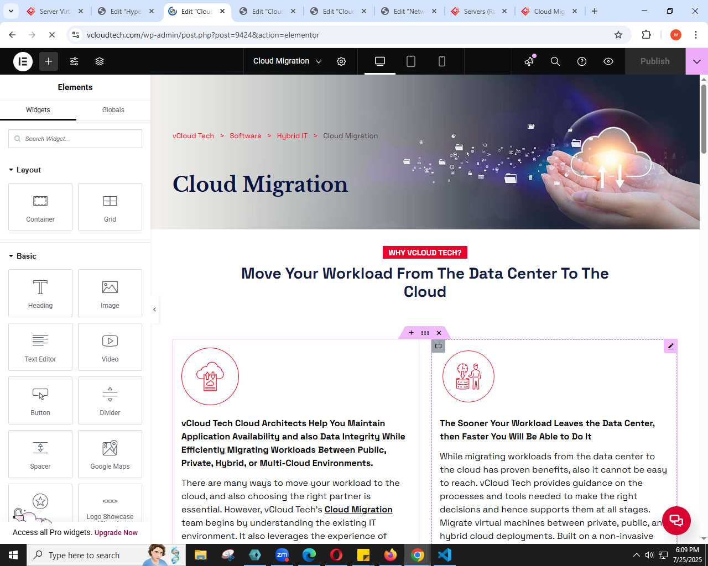Switch to the Server Virt browser tab
The height and width of the screenshot is (566, 708).
click(x=55, y=11)
